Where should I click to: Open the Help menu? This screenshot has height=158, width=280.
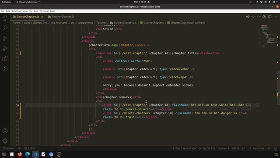pos(52,11)
